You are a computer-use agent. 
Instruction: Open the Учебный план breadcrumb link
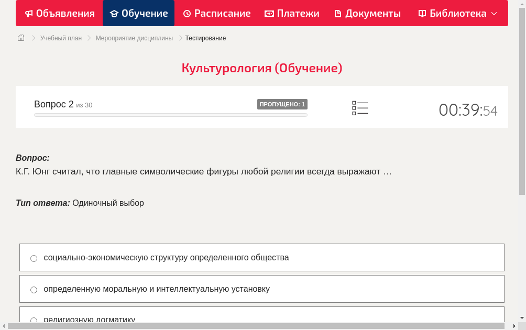click(61, 38)
